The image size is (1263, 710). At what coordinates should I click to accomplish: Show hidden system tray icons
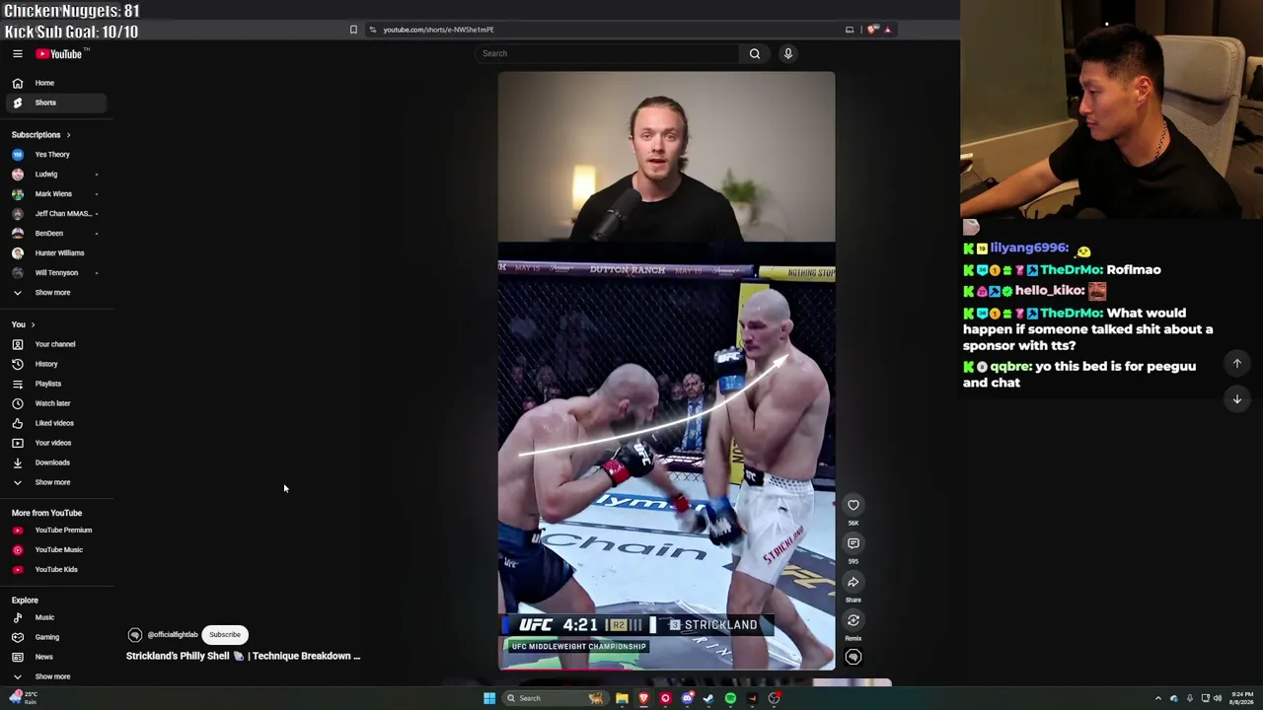[x=1158, y=698]
